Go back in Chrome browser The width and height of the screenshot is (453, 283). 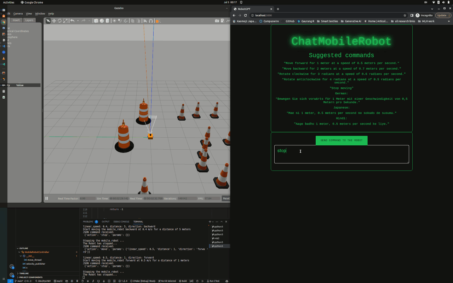tap(234, 15)
